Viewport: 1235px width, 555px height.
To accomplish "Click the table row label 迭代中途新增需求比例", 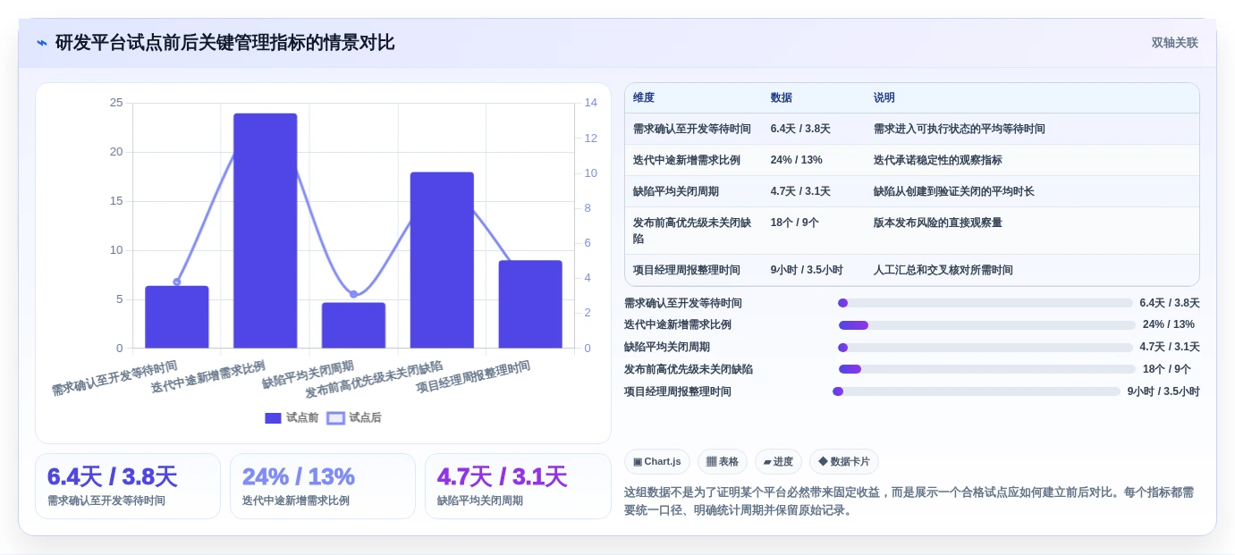I will pyautogui.click(x=687, y=160).
